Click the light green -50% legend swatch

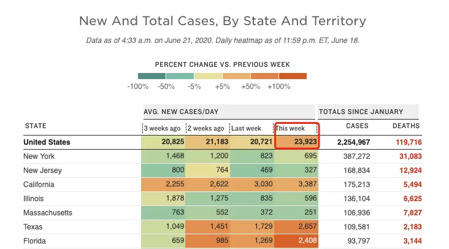[180, 76]
